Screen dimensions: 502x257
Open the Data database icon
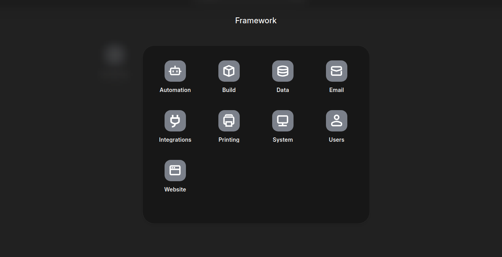(x=283, y=71)
